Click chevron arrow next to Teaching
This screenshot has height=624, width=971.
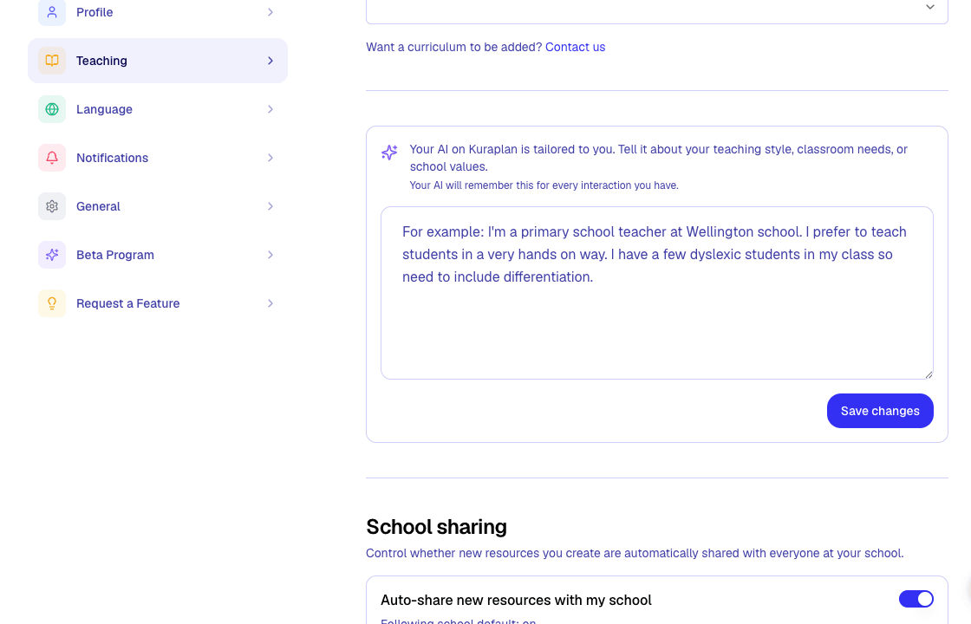270,61
